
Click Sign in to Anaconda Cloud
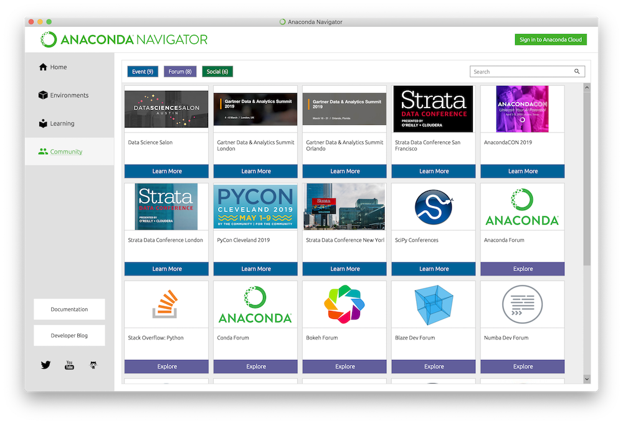click(x=551, y=40)
